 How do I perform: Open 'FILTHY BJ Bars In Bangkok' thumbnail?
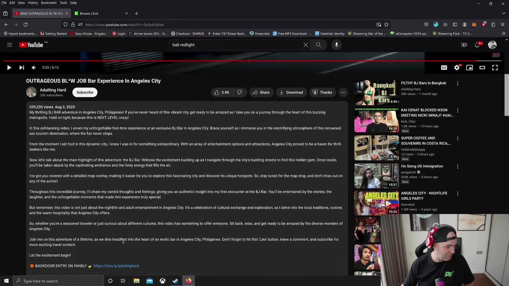click(377, 93)
